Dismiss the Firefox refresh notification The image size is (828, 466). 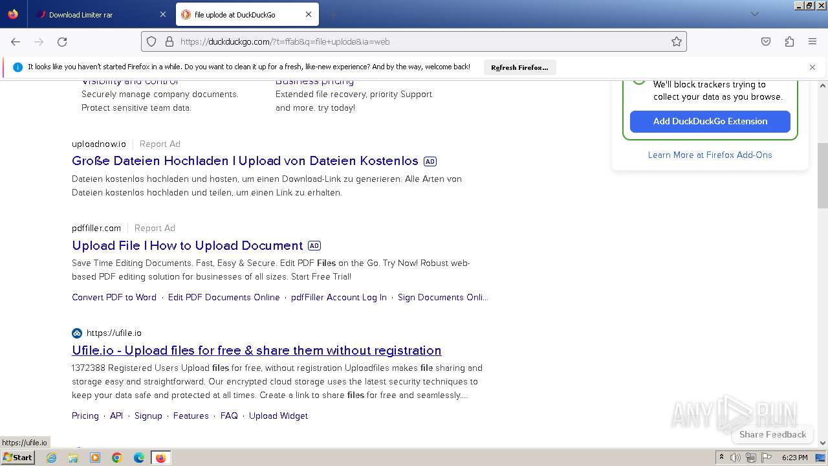812,67
